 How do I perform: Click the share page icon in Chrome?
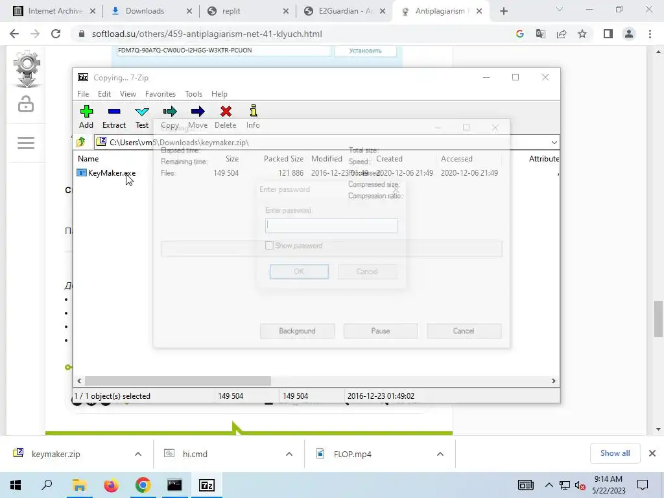(562, 34)
